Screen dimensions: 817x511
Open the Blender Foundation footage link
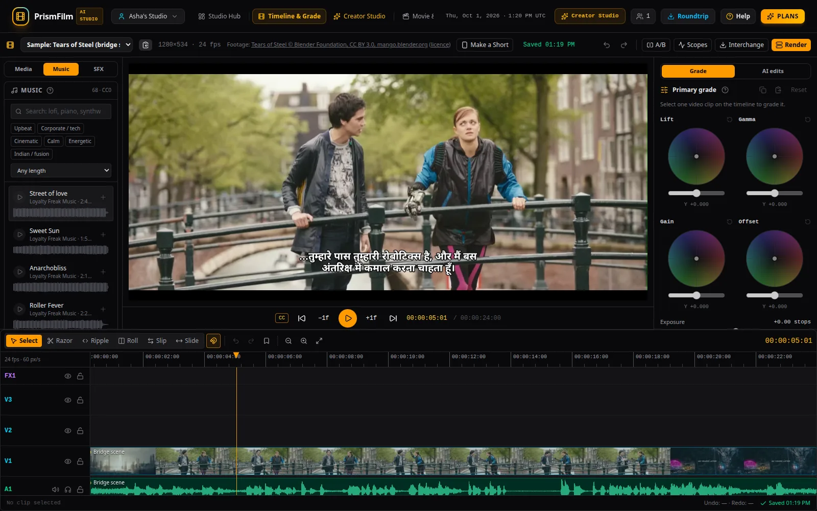(x=340, y=45)
